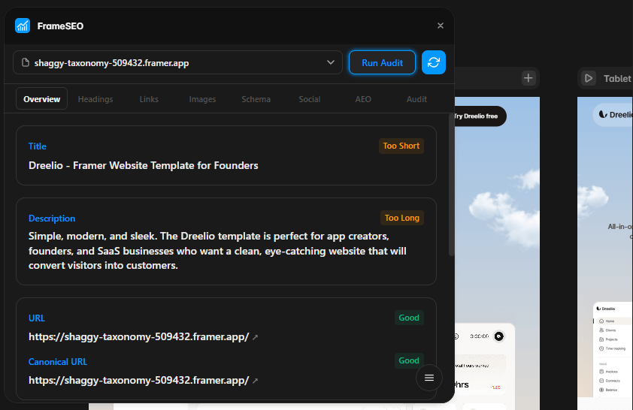
Task: Click the Title label
Action: (37, 146)
